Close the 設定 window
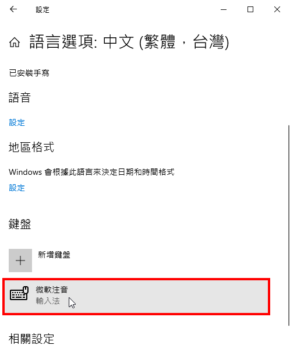The width and height of the screenshot is (290, 345). coord(277,9)
